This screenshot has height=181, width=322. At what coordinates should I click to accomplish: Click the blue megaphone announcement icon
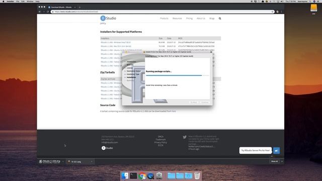[276, 151]
